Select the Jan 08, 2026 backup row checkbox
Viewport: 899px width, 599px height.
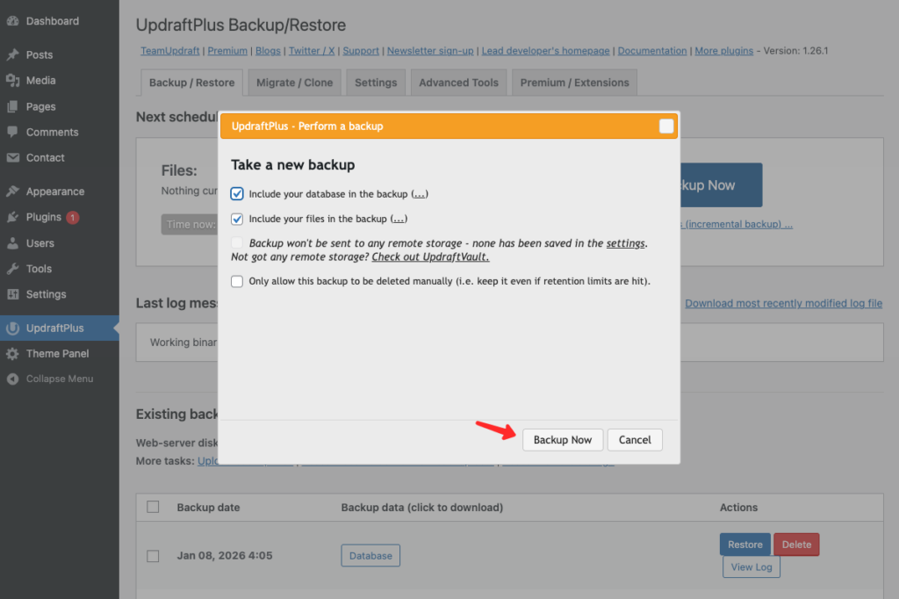(153, 556)
